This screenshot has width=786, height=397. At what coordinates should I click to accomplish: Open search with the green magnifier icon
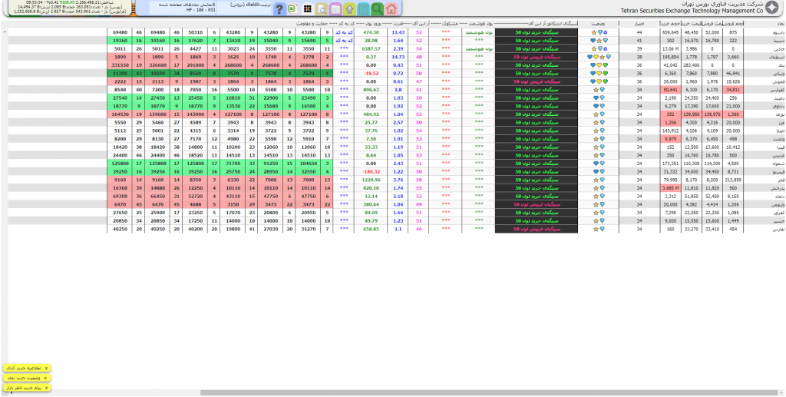click(377, 8)
